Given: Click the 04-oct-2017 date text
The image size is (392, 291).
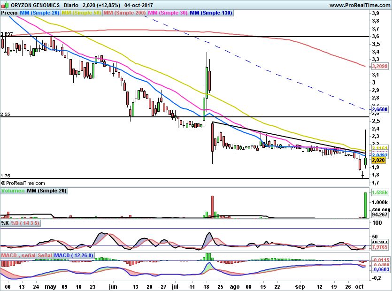Looking at the screenshot, I should pyautogui.click(x=138, y=5).
